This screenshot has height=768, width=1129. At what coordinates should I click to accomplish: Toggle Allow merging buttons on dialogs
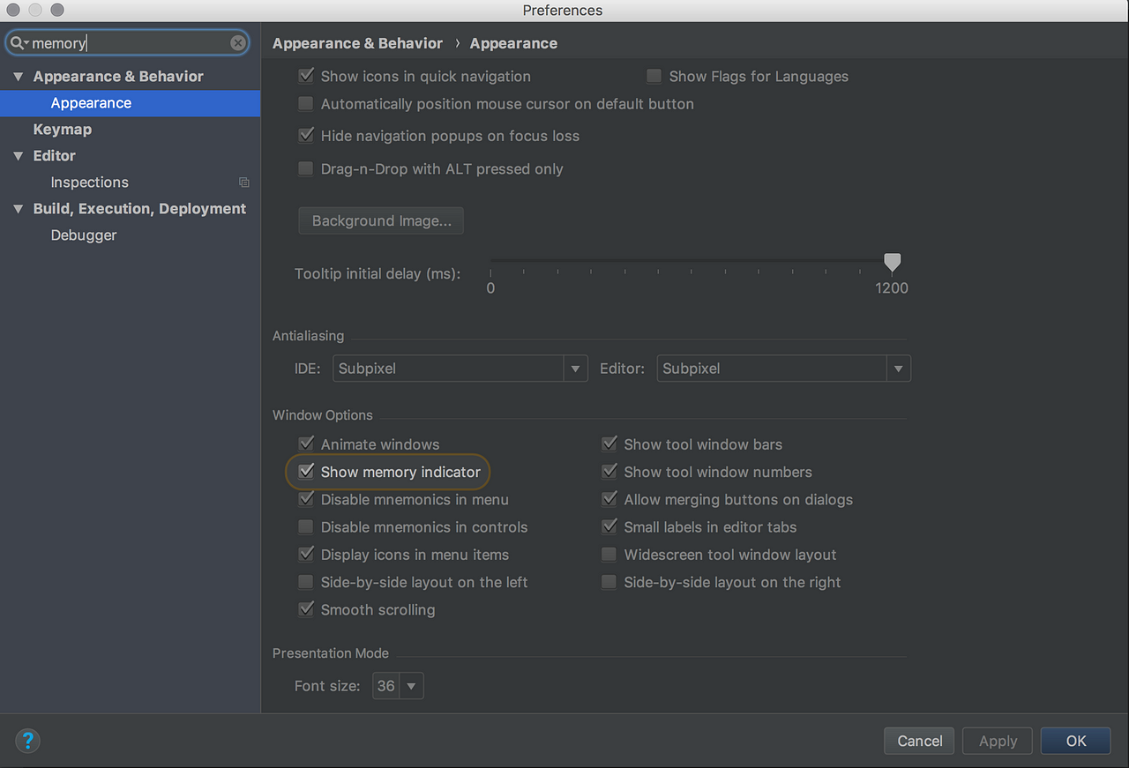[609, 499]
